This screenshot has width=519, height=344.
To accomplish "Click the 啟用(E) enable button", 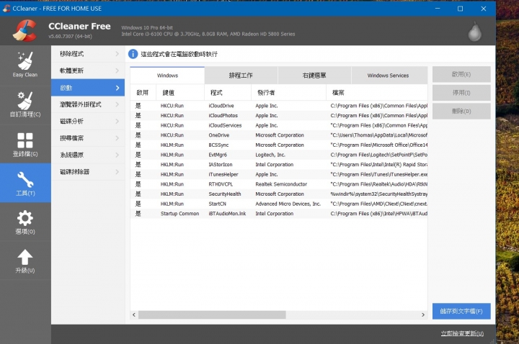I will point(461,74).
